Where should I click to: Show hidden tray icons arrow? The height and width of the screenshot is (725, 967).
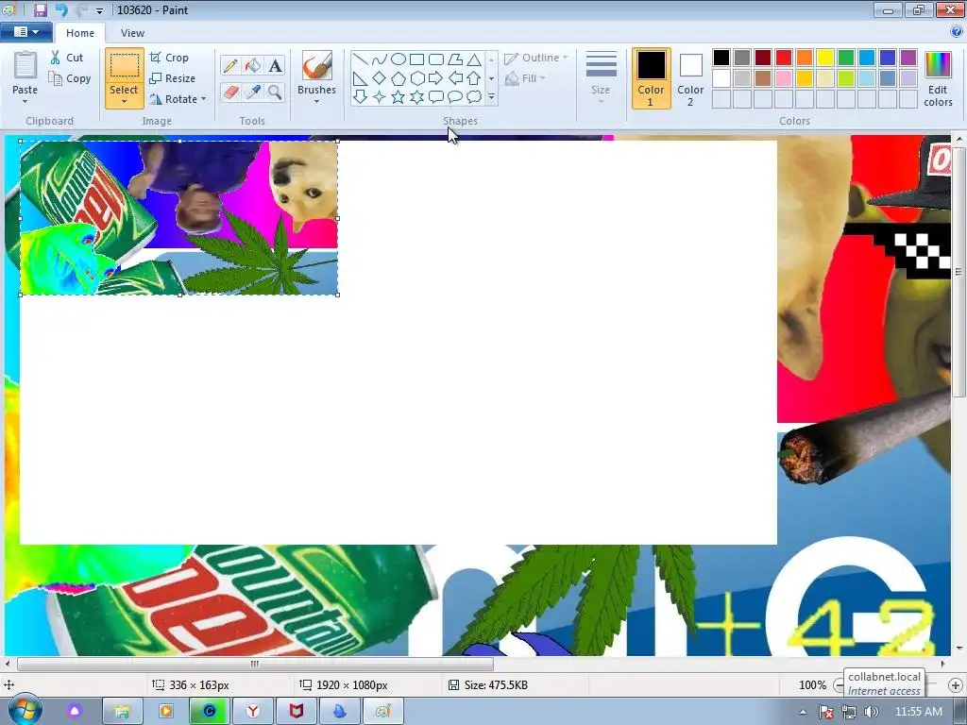click(803, 712)
